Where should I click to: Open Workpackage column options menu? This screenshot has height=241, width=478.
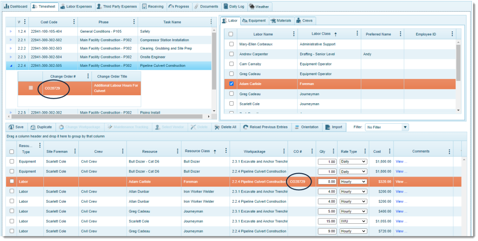tap(284, 151)
